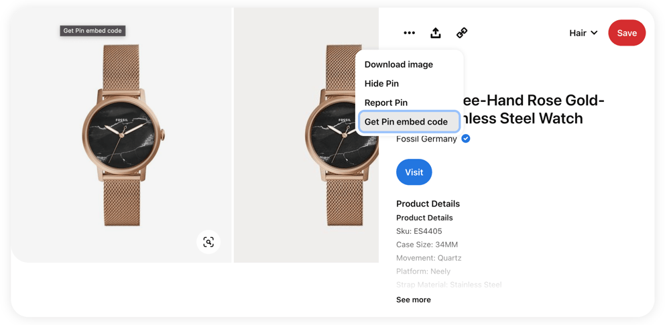665x325 pixels.
Task: Click the chevron next to Hair
Action: (594, 33)
